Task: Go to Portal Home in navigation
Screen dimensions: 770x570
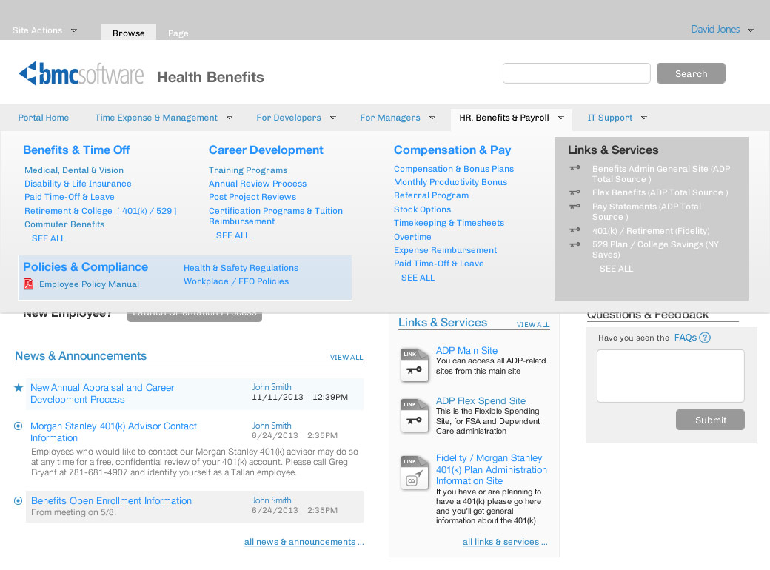Action: 44,118
